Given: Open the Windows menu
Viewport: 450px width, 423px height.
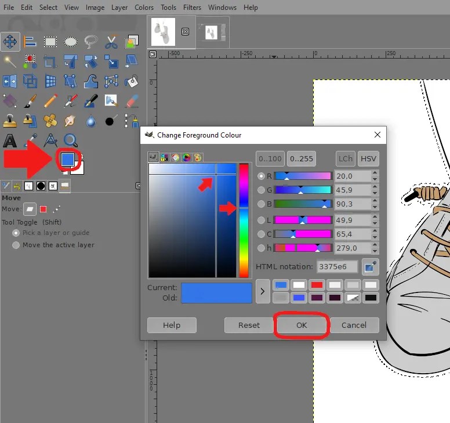Looking at the screenshot, I should click(222, 8).
